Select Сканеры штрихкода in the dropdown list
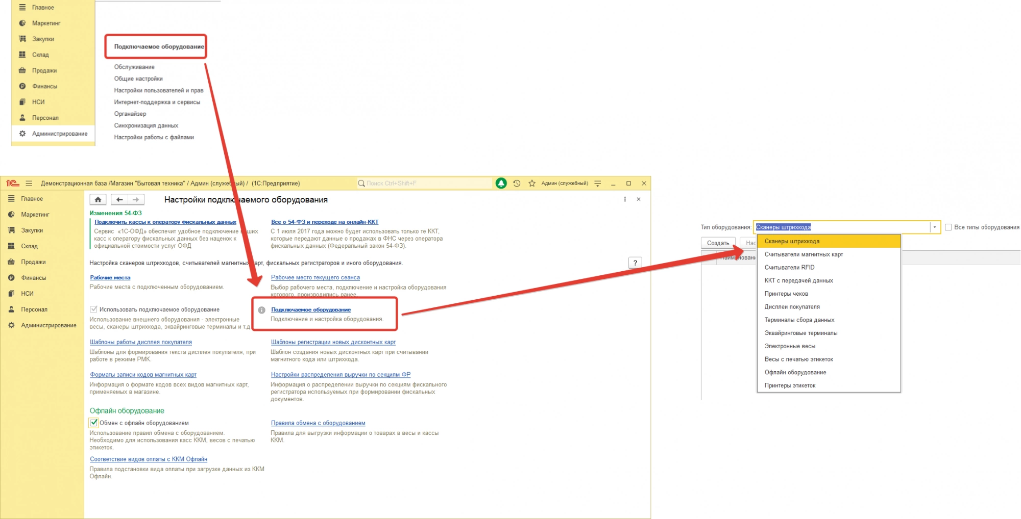 point(829,241)
